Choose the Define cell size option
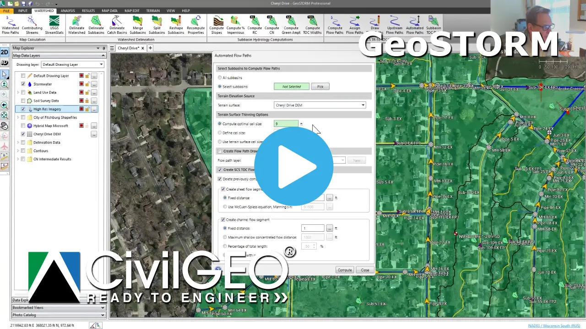 pyautogui.click(x=220, y=133)
